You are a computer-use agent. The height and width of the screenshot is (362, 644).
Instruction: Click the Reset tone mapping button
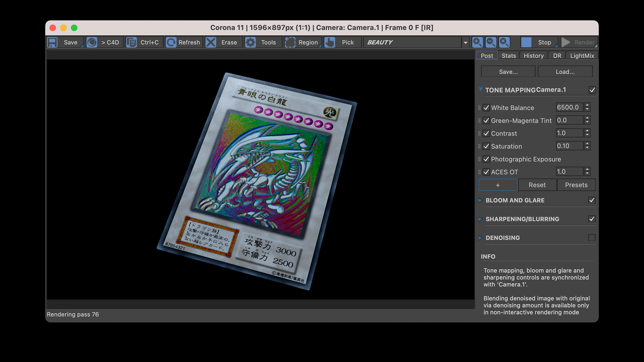tap(537, 185)
